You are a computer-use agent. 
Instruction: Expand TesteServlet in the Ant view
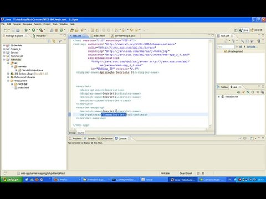pyautogui.click(x=219, y=97)
